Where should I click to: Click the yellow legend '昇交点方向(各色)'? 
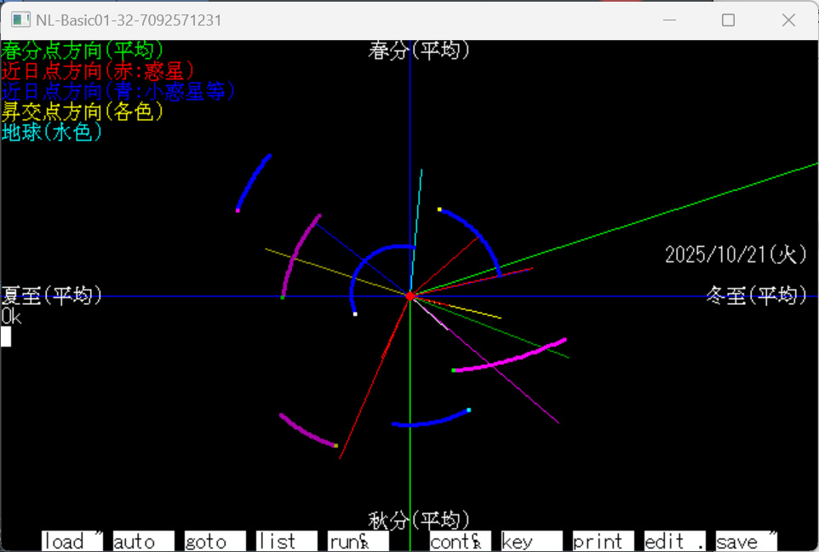[x=83, y=112]
